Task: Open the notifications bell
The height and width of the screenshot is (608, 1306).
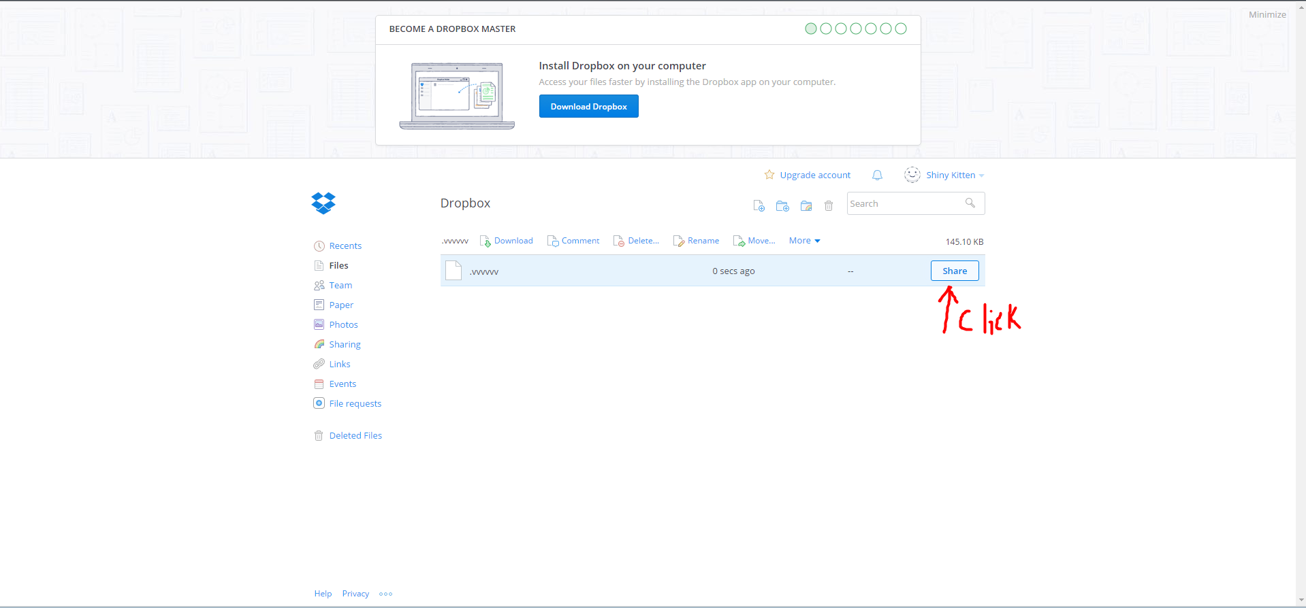Action: [877, 175]
